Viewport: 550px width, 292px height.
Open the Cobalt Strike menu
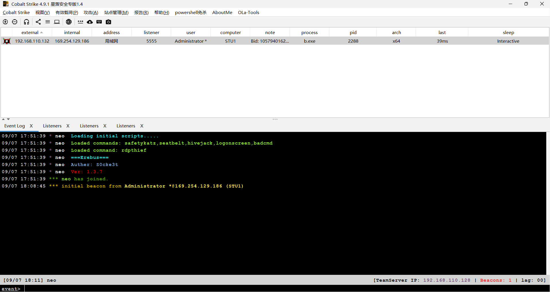(16, 12)
